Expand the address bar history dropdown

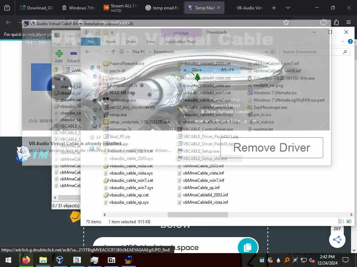(267, 52)
